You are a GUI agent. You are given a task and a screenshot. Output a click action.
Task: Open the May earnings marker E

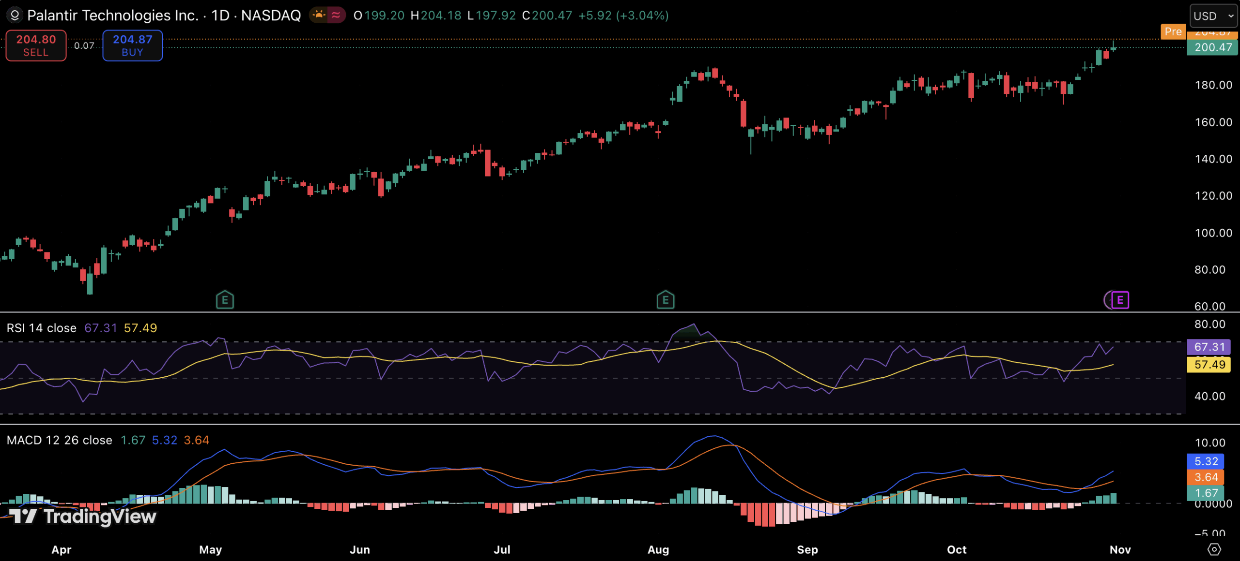(225, 300)
